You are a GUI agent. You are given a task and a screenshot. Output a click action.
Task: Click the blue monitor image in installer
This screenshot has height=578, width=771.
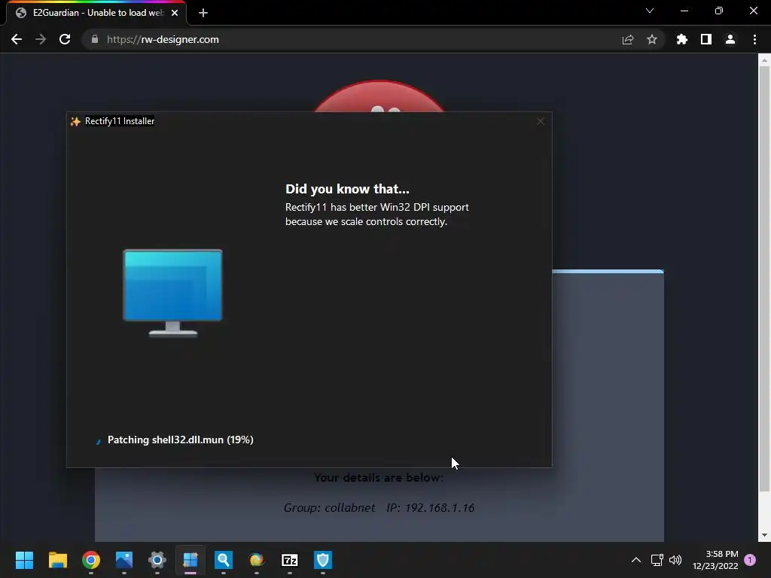tap(172, 293)
